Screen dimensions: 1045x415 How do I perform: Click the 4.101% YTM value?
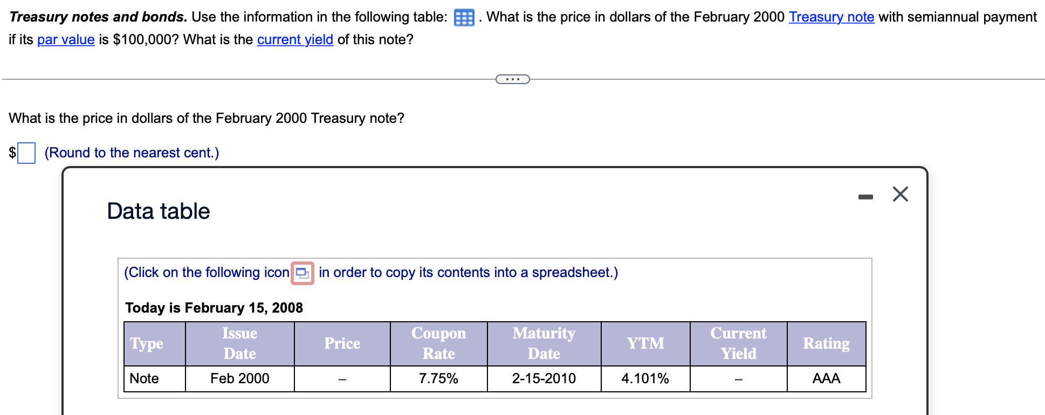(645, 378)
